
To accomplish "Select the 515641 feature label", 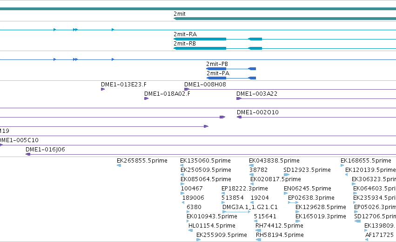I will (x=265, y=216).
